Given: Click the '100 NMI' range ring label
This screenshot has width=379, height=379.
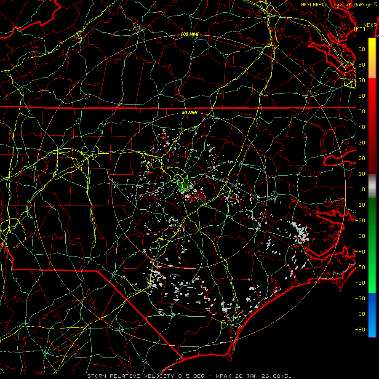Looking at the screenshot, I should (x=189, y=35).
